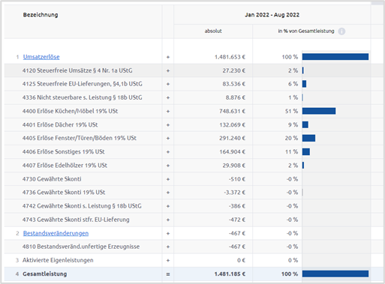Click the absolut column header

pos(213,31)
